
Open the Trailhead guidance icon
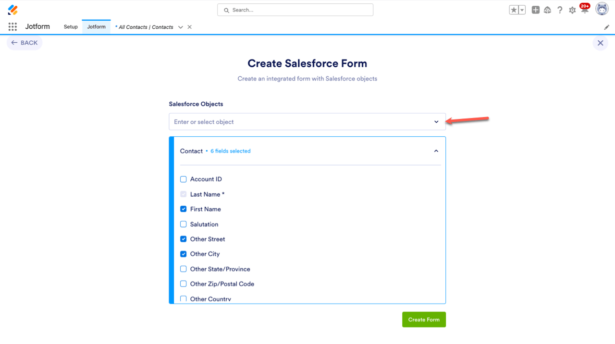pos(547,10)
